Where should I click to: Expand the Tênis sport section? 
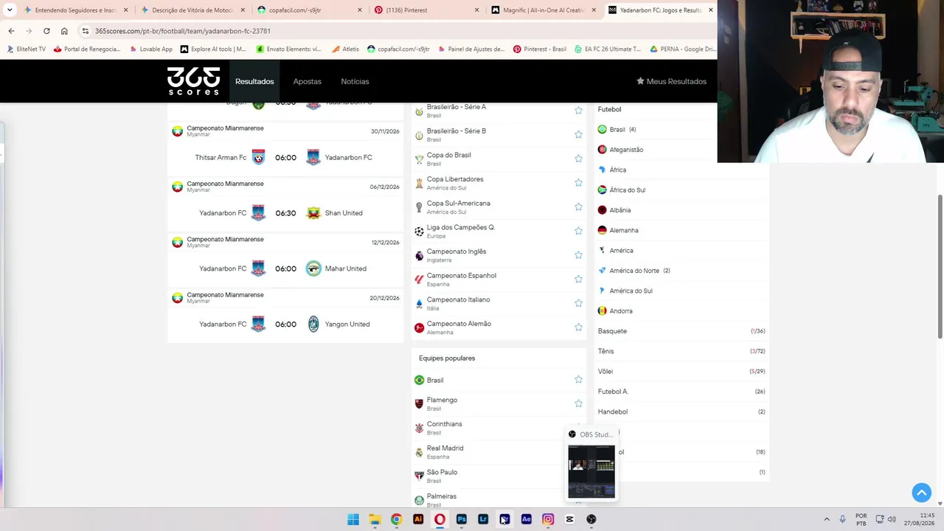(x=682, y=351)
